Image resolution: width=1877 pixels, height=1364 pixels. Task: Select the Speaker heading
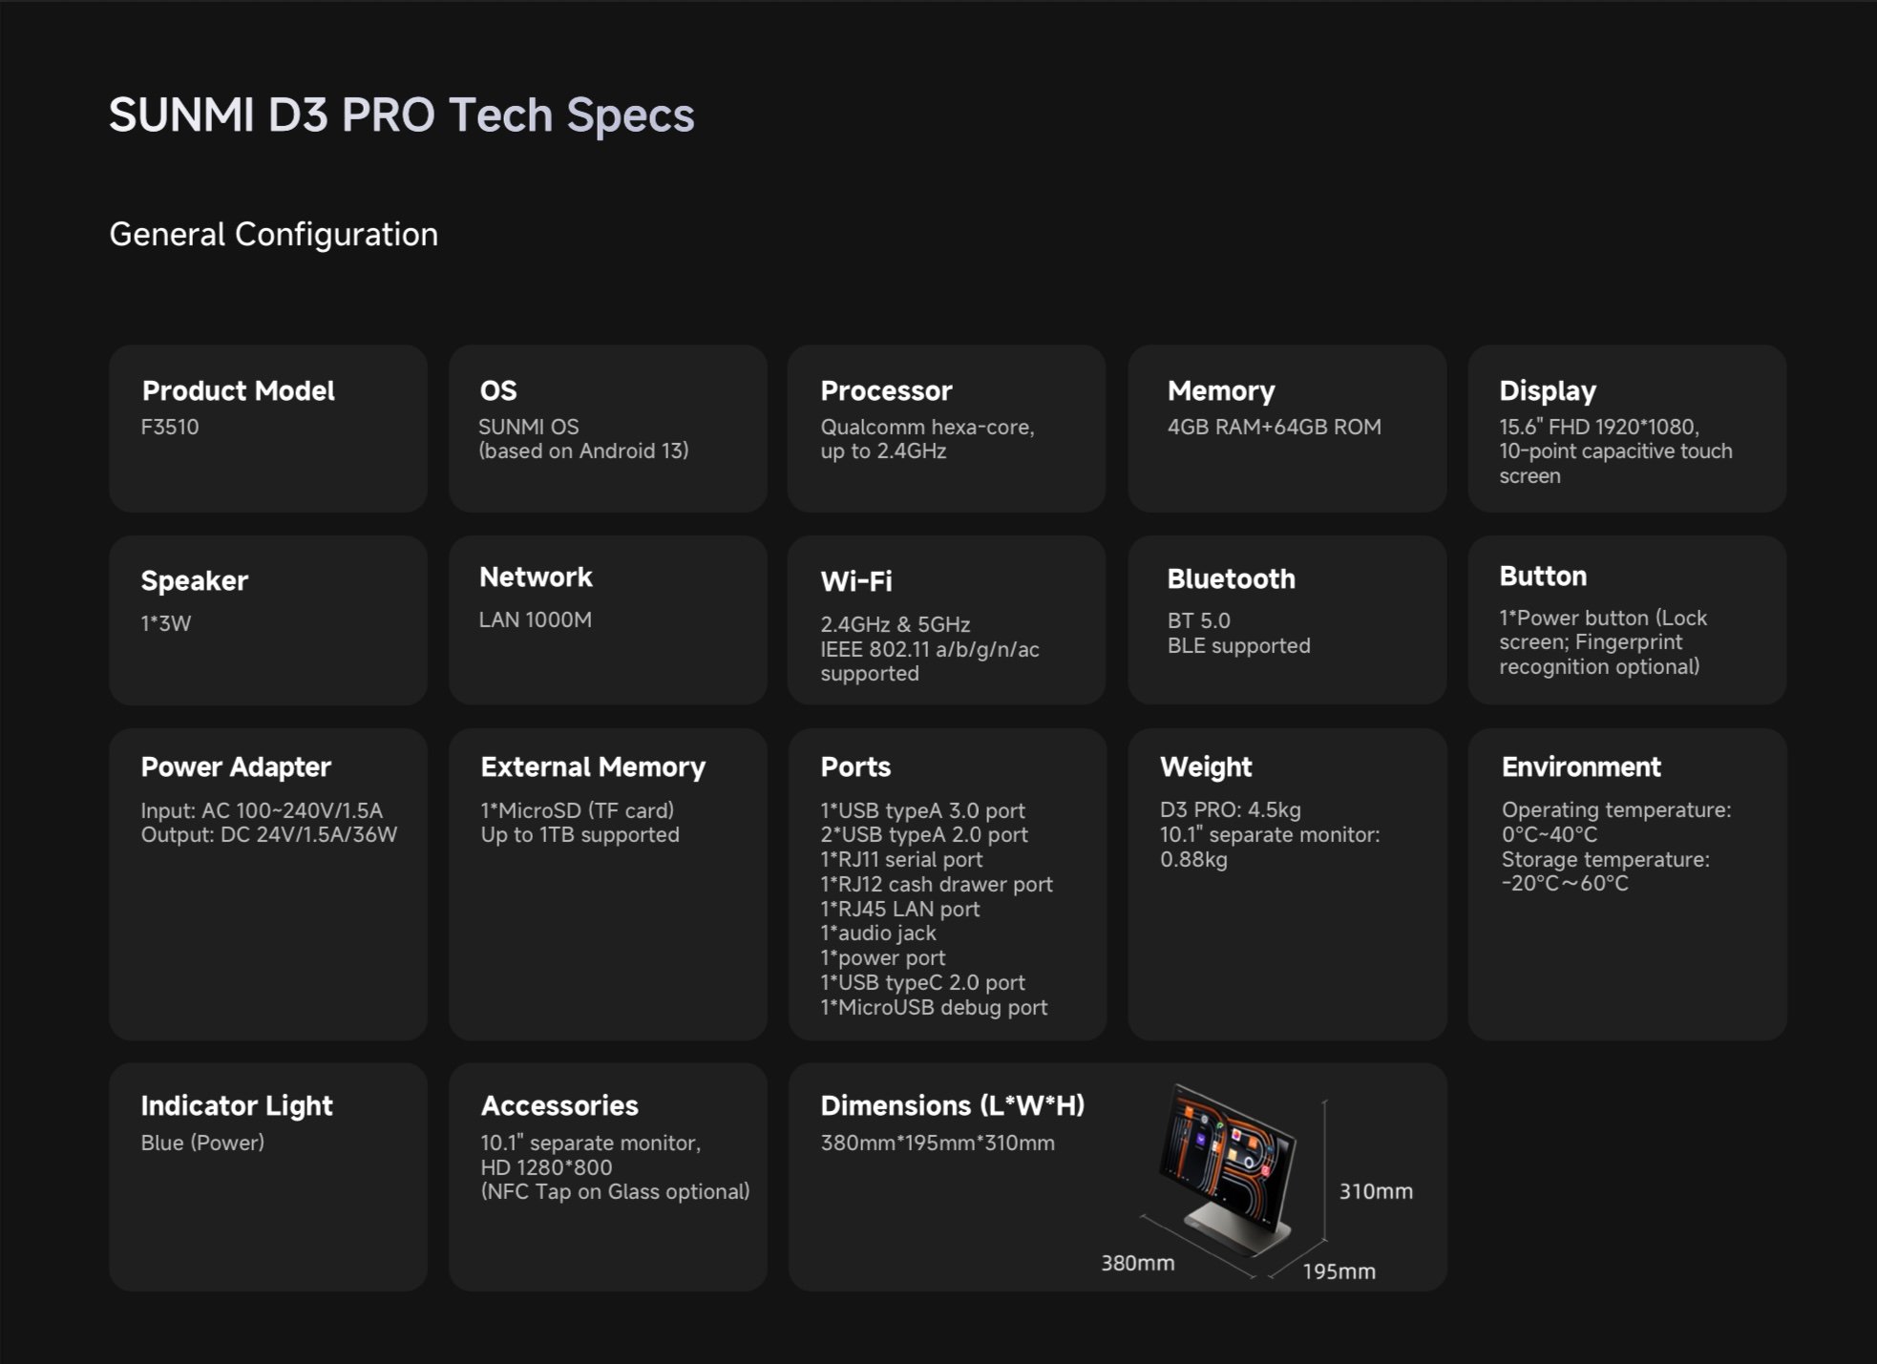click(x=194, y=580)
